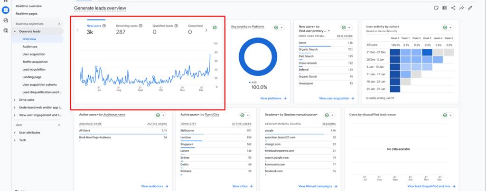The height and width of the screenshot is (191, 486).
Task: Open the green check dropdown on the User activity by cohort card
Action: (448, 27)
